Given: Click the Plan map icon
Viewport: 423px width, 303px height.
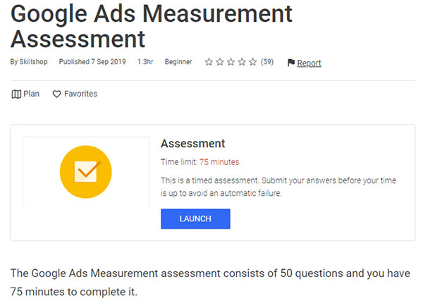Looking at the screenshot, I should [x=16, y=94].
